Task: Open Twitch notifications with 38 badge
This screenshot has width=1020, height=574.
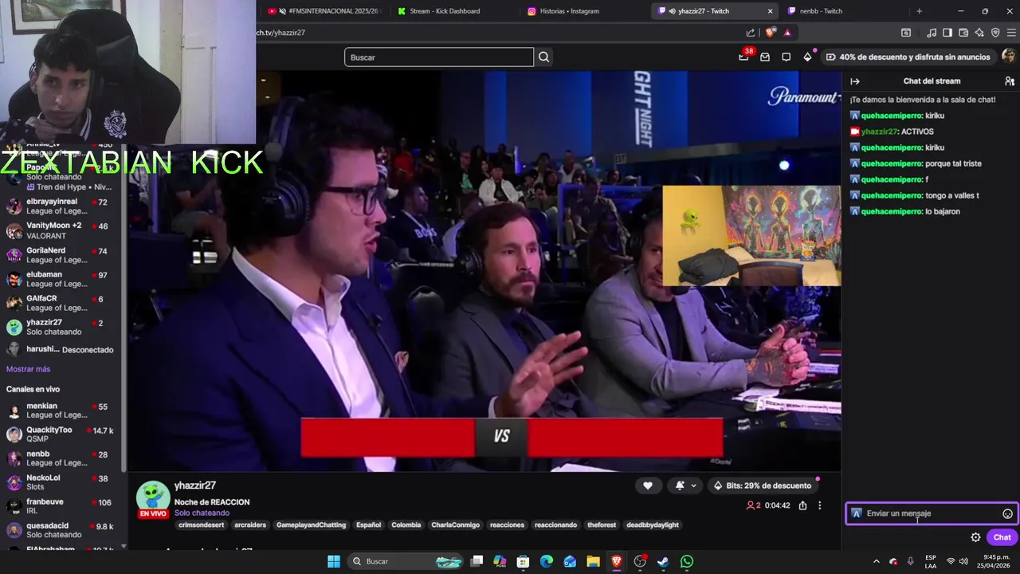Action: tap(744, 57)
